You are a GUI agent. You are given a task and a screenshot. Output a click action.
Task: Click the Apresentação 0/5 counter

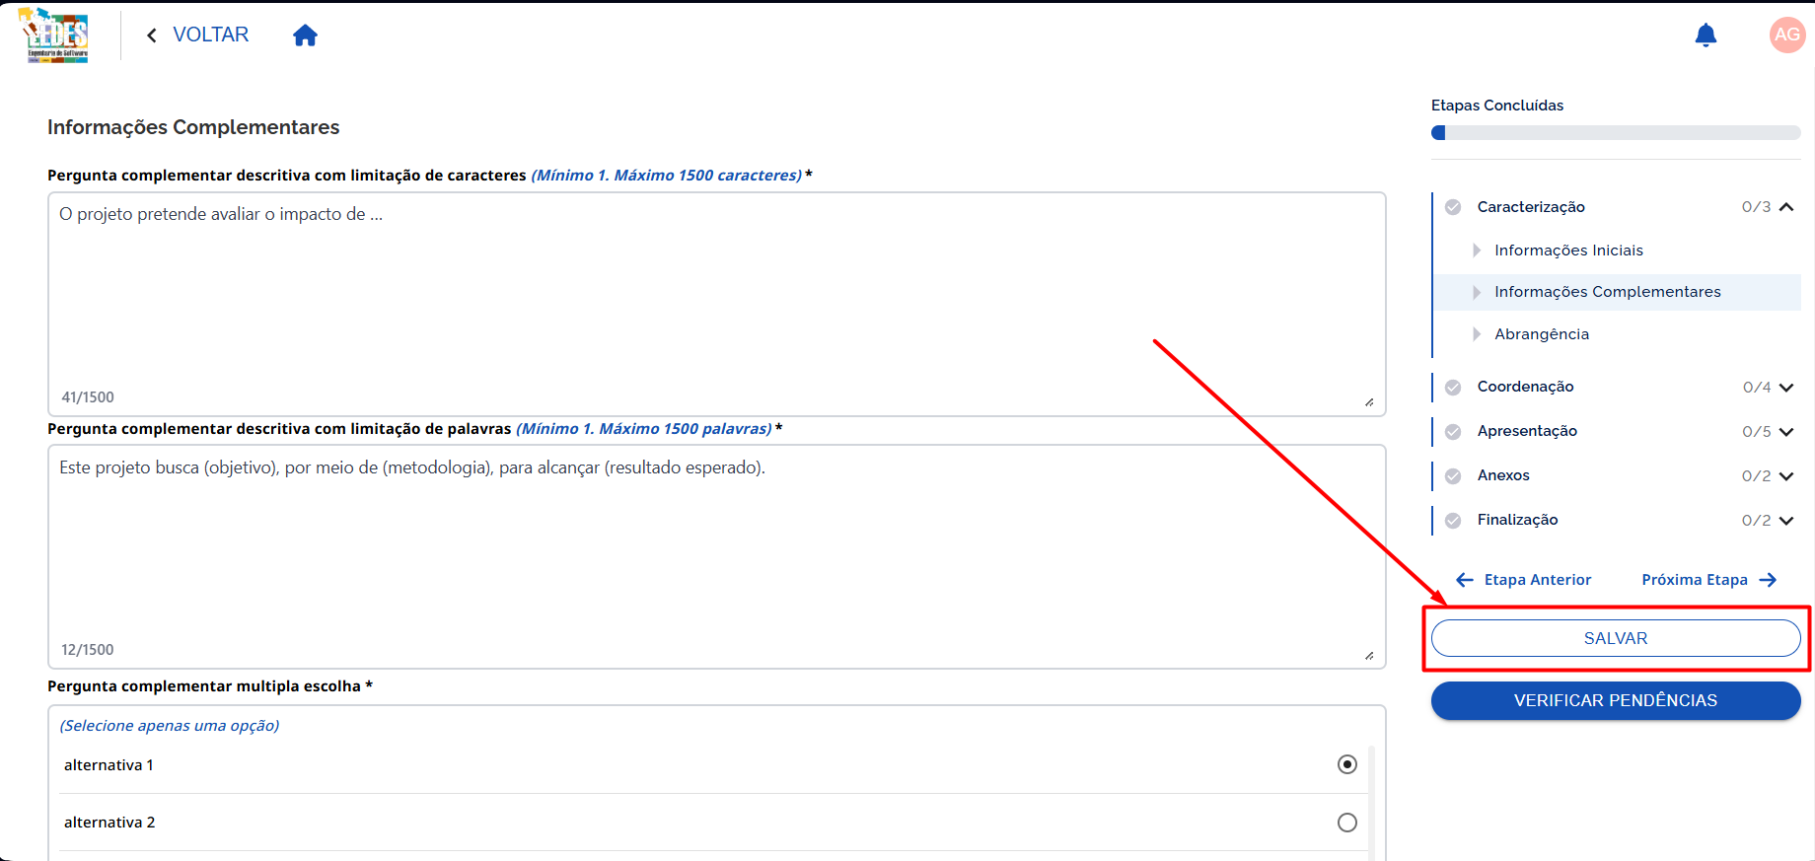(1756, 432)
